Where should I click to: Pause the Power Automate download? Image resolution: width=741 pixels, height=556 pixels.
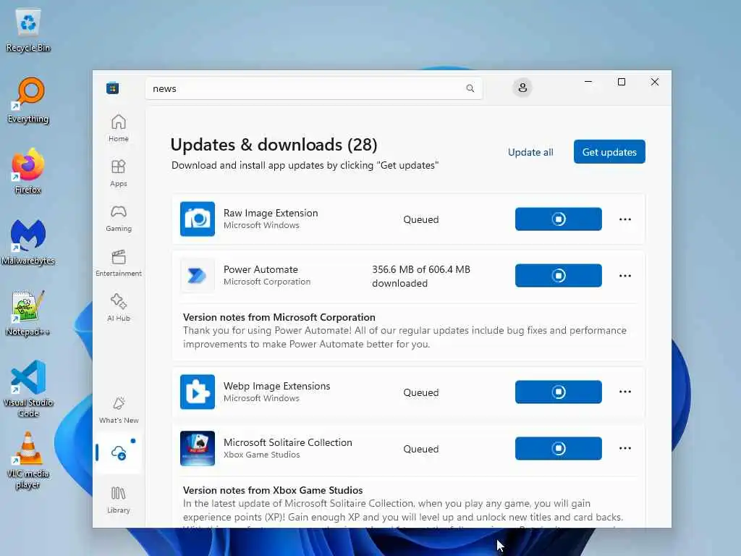(x=558, y=276)
